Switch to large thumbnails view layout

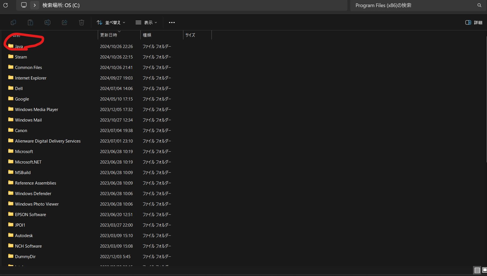click(484, 270)
